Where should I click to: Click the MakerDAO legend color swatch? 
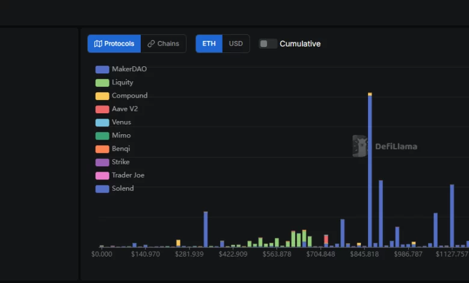(x=102, y=69)
